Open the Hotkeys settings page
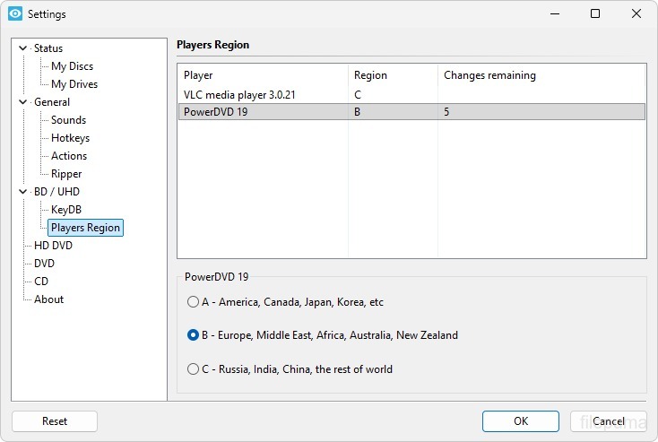The image size is (658, 442). pos(70,138)
